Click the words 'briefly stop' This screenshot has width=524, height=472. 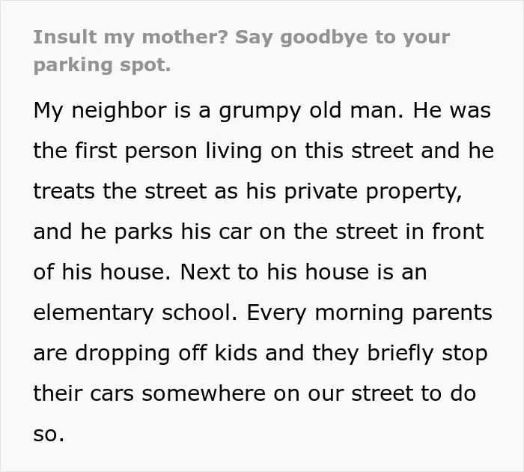[427, 354]
